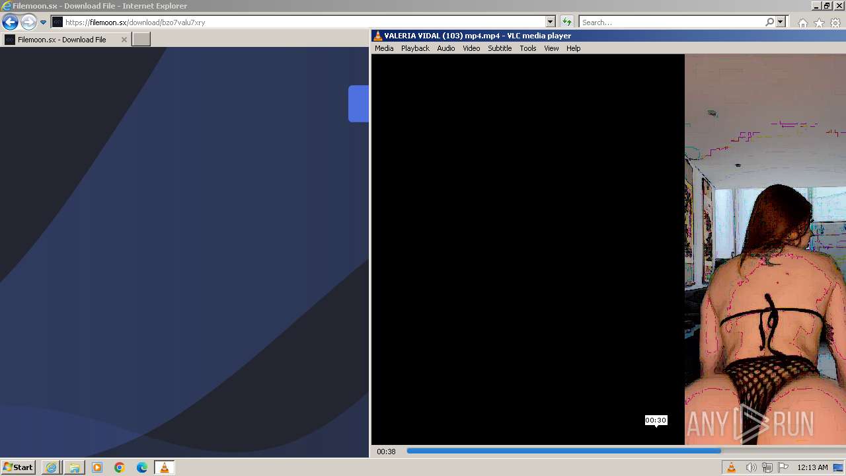846x476 pixels.
Task: Open a new IE tab
Action: (141, 40)
